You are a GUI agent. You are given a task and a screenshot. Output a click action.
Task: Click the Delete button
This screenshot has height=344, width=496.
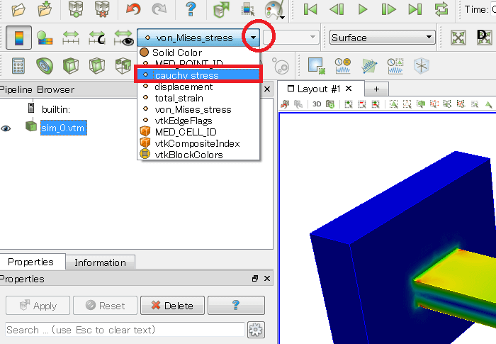(171, 306)
